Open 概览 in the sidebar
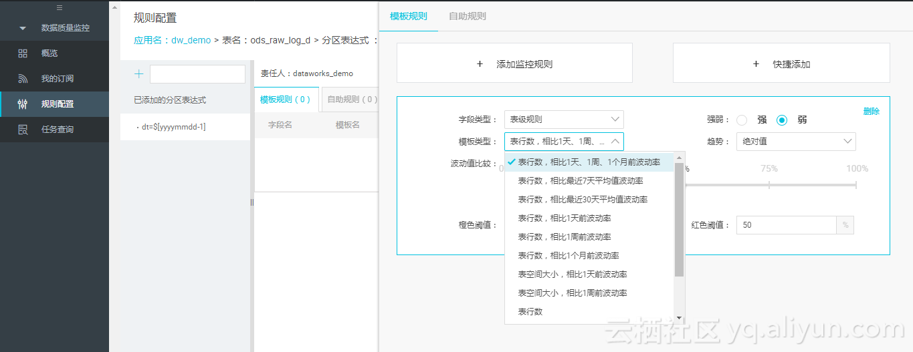The image size is (913, 352). 55,53
